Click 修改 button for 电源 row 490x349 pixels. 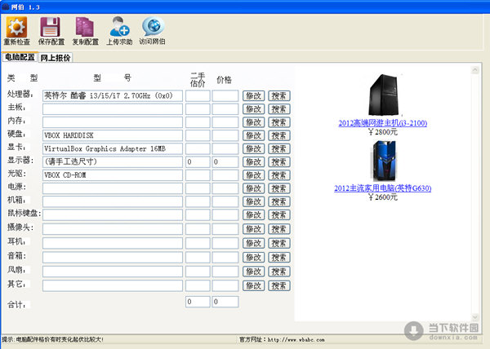[x=254, y=188]
